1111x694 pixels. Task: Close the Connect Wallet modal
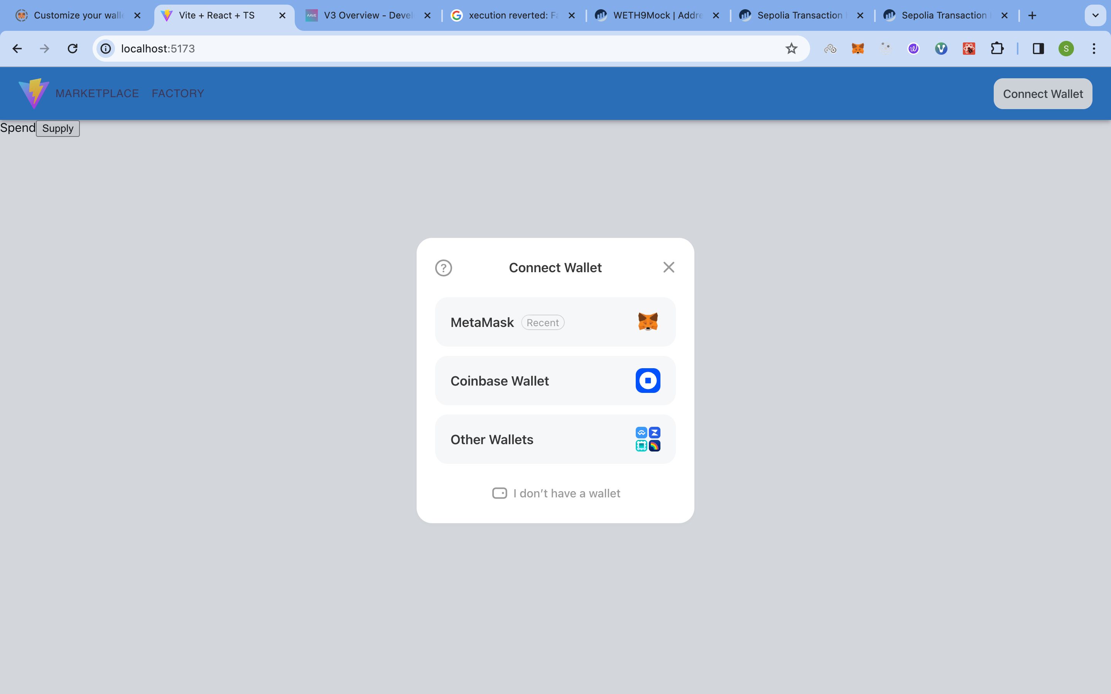[669, 267]
